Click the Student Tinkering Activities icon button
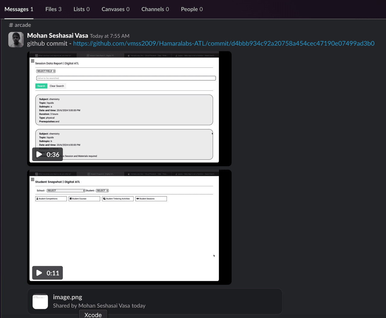This screenshot has width=386, height=318. click(118, 199)
